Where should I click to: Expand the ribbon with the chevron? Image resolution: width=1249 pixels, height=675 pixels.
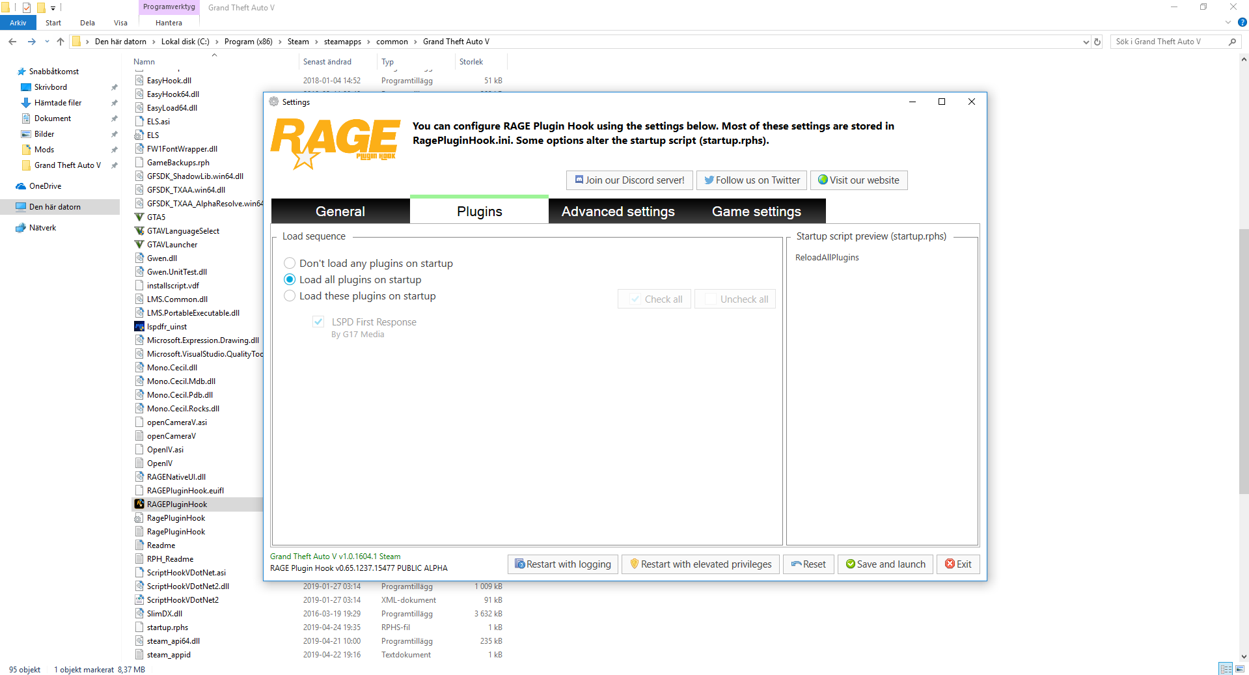[1228, 23]
